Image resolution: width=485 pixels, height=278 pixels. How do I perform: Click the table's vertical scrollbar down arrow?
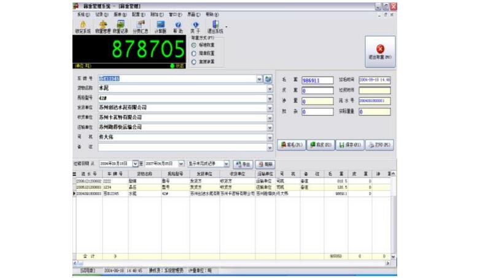(x=393, y=257)
